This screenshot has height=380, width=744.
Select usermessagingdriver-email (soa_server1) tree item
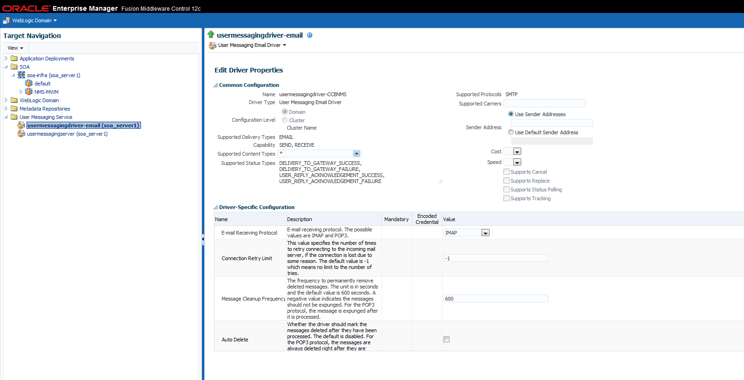tap(83, 125)
